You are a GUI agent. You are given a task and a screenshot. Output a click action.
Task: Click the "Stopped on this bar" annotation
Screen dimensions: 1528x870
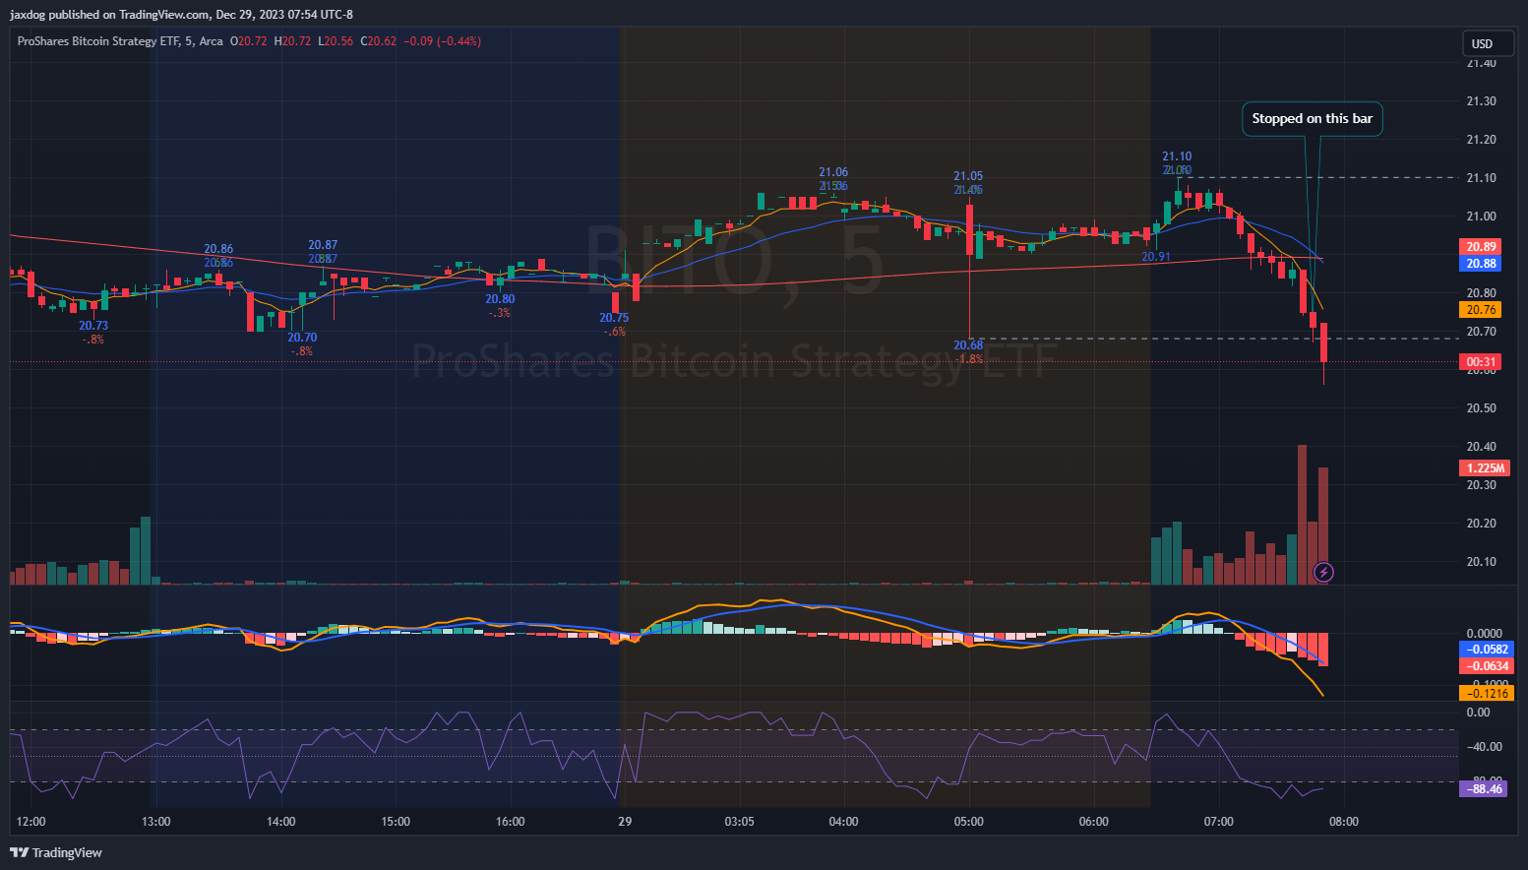1313,119
